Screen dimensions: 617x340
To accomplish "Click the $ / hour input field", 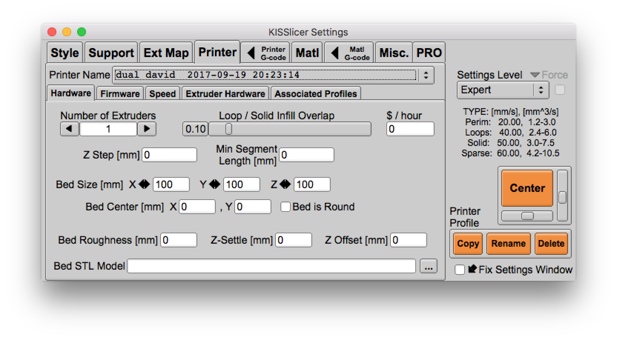I will (410, 129).
